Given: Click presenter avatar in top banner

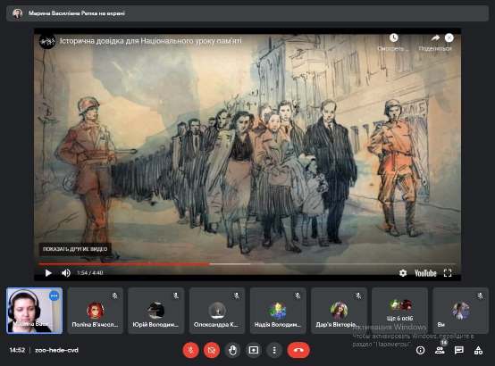Looking at the screenshot, I should 17,13.
